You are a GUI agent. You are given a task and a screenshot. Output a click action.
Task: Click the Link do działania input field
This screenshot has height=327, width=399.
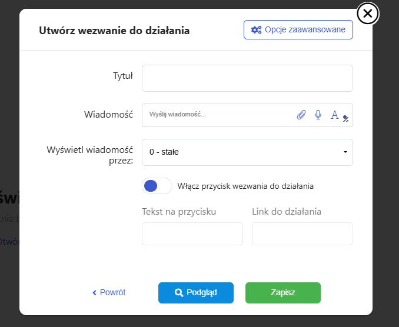tap(302, 233)
